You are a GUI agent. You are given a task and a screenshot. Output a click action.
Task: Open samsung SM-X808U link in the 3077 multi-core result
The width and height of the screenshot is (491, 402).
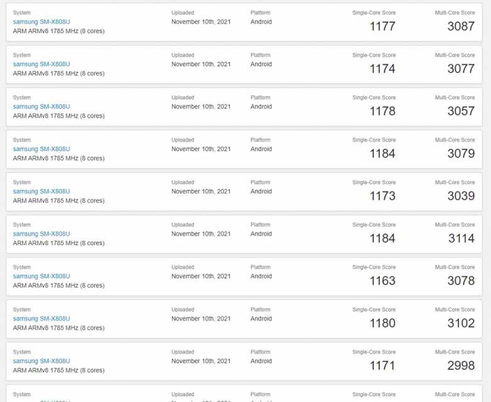tap(42, 64)
